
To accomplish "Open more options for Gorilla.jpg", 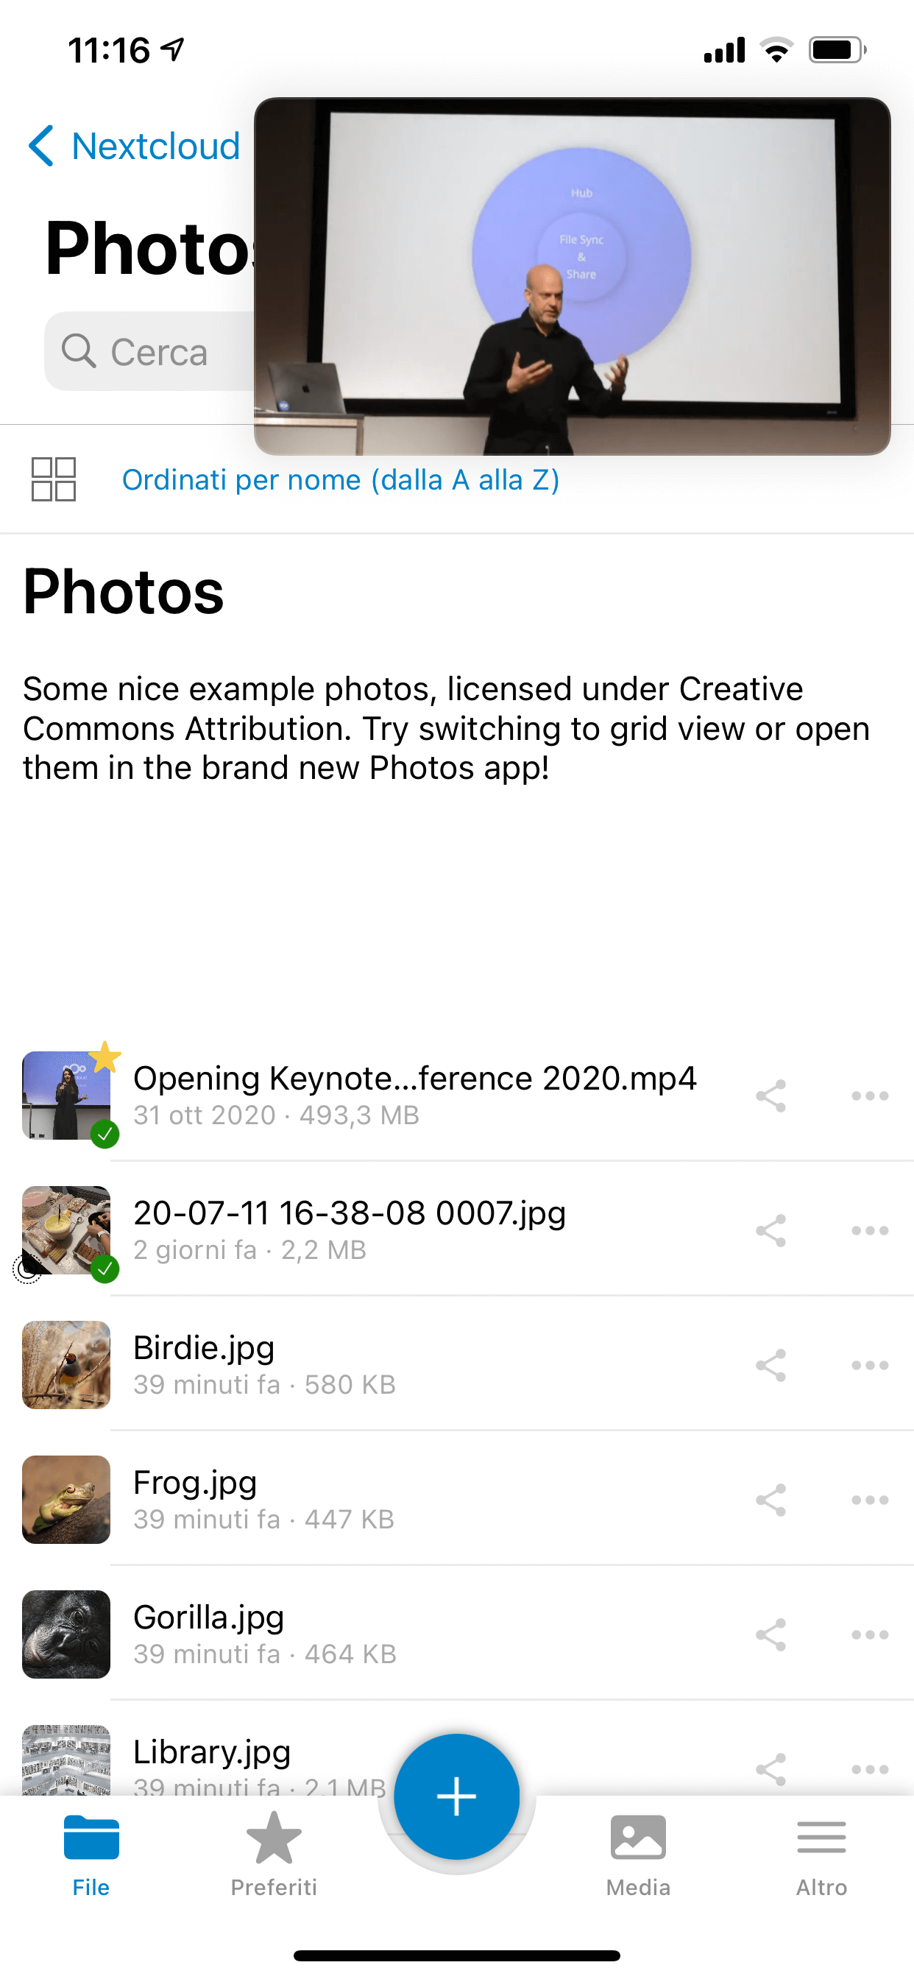I will [x=869, y=1635].
